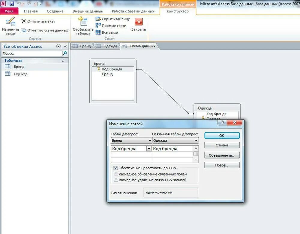Click the dialog help question mark button

click(x=222, y=122)
